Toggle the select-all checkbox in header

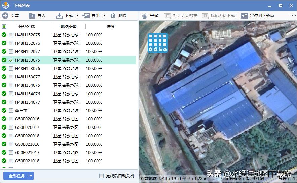[x=4, y=26]
